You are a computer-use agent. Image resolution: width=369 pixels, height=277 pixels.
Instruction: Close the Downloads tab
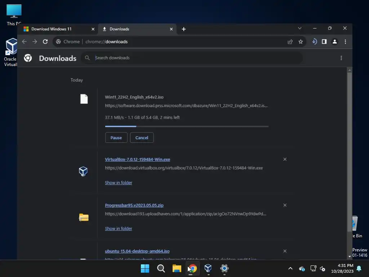[171, 29]
